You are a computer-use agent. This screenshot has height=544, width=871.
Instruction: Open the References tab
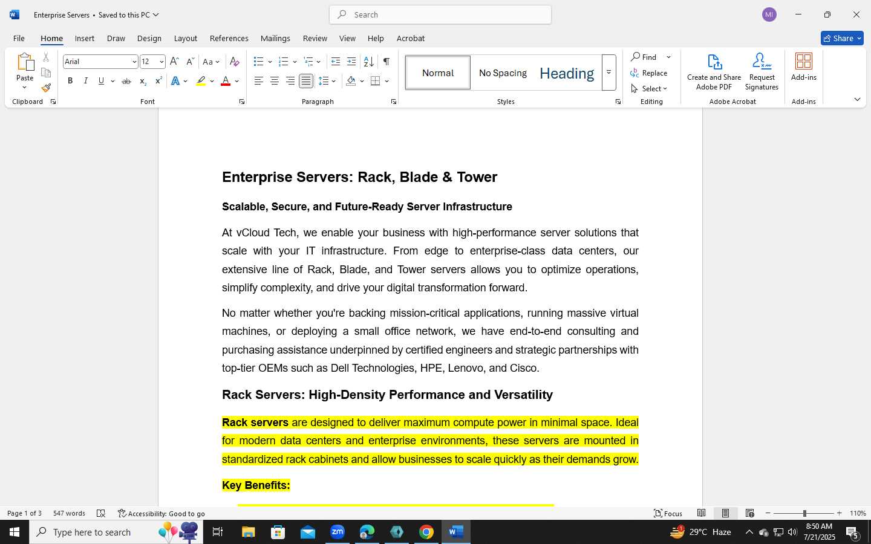tap(229, 38)
